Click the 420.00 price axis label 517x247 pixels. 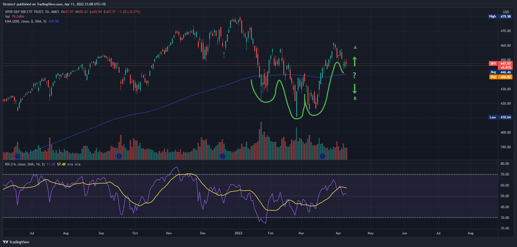[506, 103]
